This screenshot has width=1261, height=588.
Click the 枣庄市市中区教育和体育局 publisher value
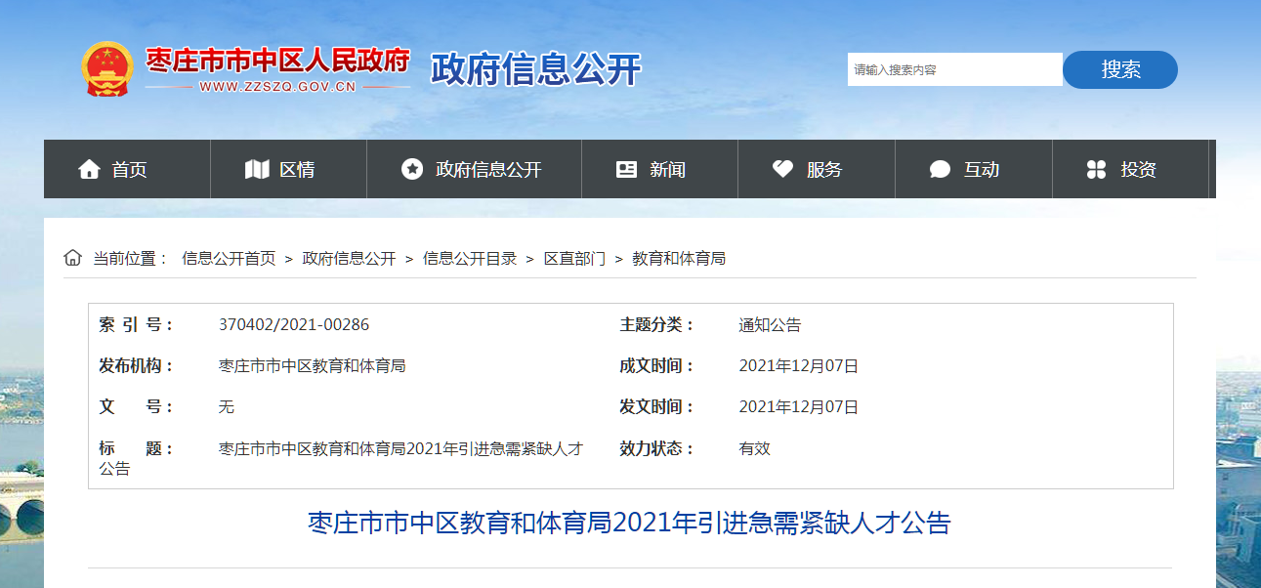coord(313,366)
